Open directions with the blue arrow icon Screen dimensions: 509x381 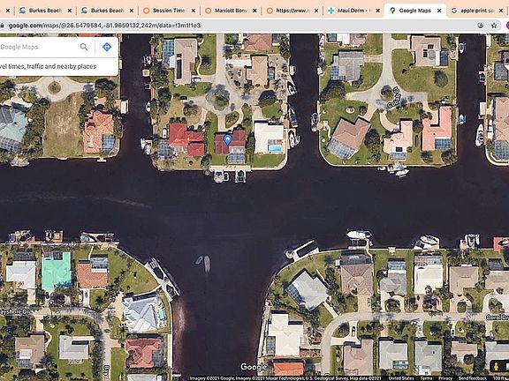(x=106, y=47)
